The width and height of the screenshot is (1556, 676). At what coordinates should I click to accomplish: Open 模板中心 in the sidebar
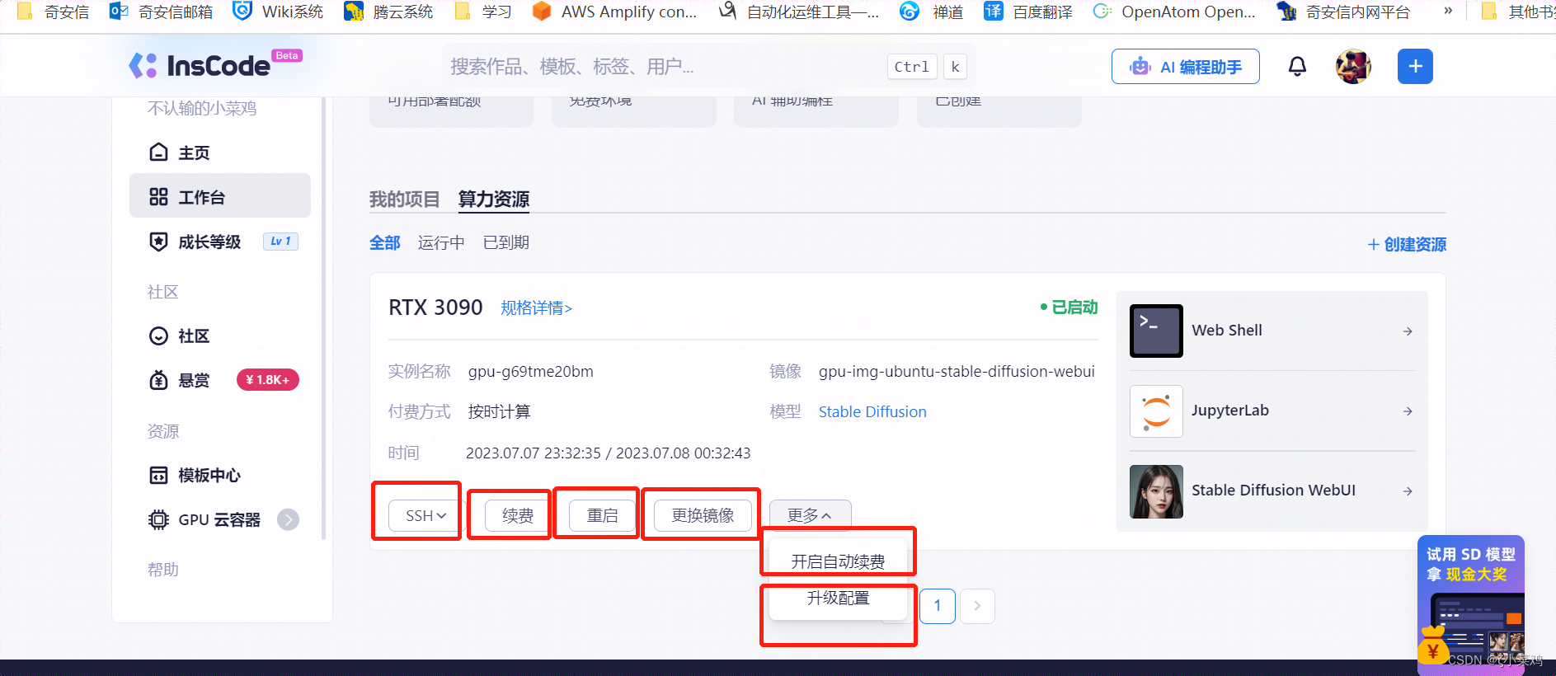(x=220, y=475)
